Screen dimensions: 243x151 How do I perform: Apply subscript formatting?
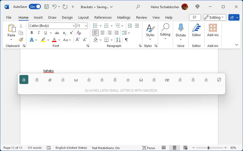[x=64, y=33]
